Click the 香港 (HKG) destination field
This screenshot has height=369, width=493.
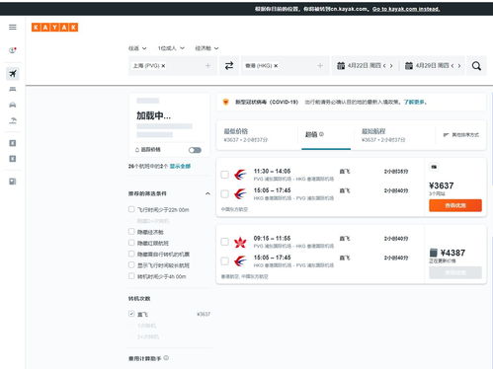(285, 66)
